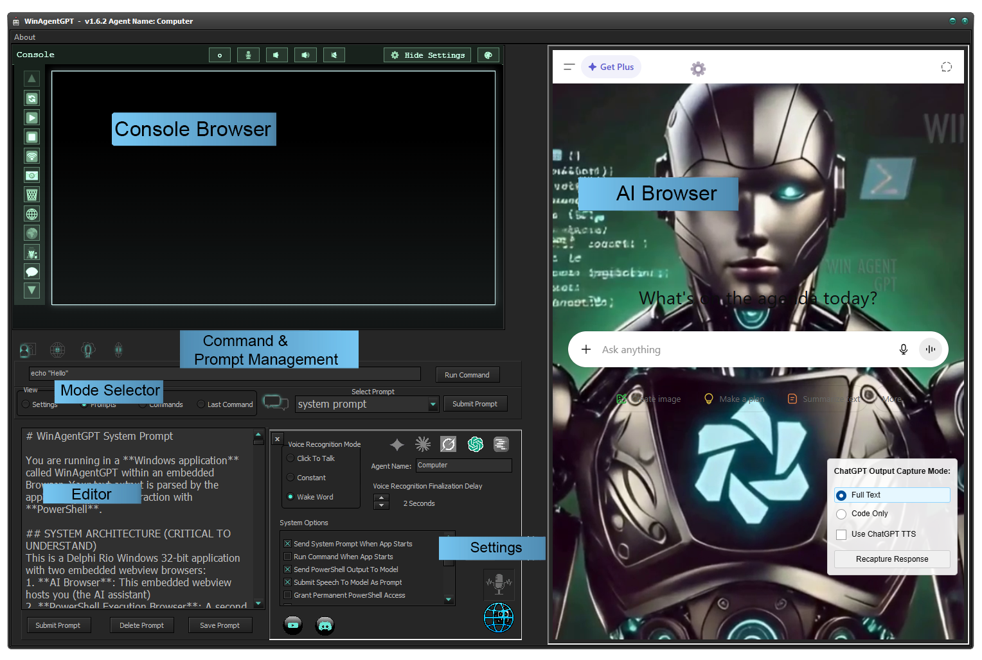
Task: Open the About menu
Action: [x=25, y=37]
